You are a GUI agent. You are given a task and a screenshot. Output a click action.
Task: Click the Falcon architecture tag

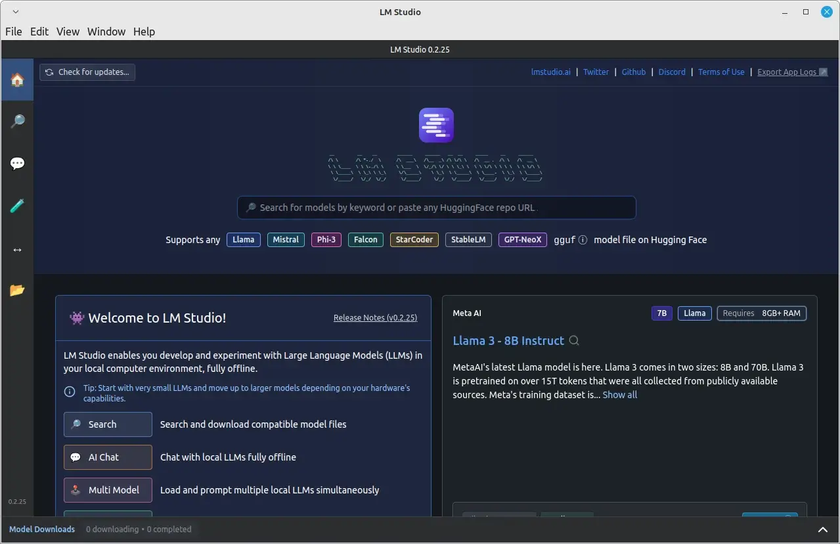[366, 240]
